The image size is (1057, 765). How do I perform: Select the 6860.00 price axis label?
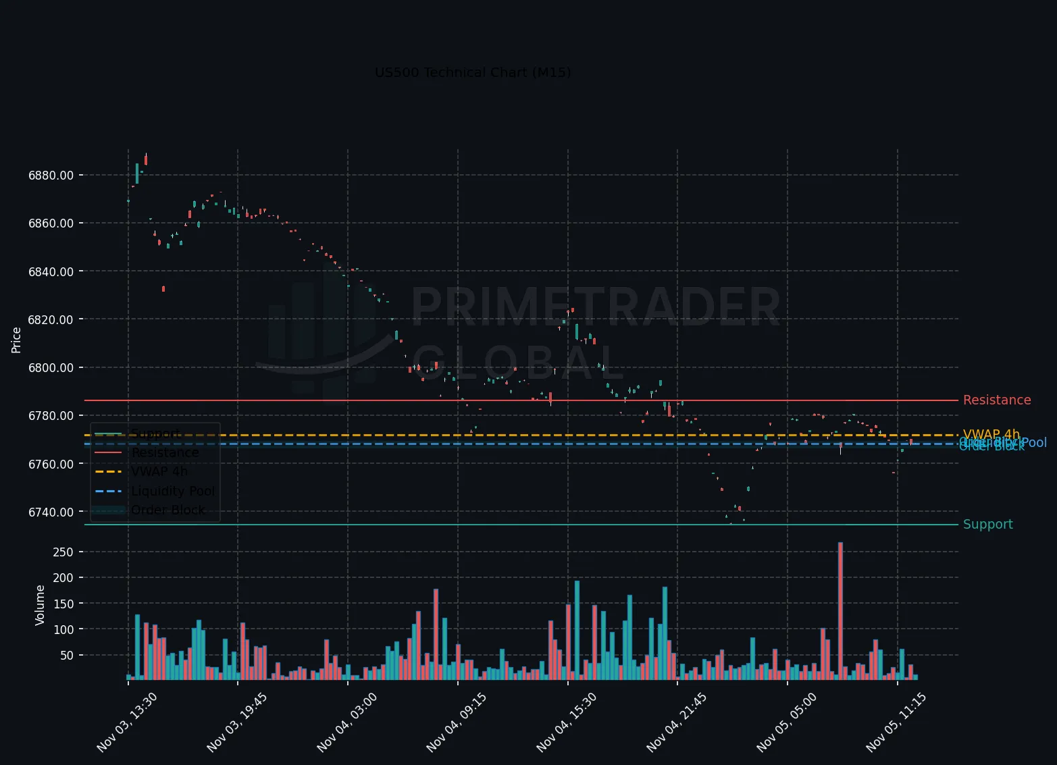[x=51, y=223]
